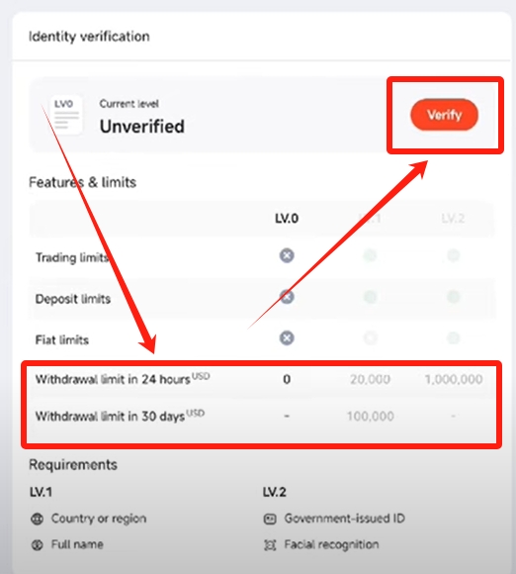
Task: Click the Trading limits green check under LV.1
Action: 370,255
